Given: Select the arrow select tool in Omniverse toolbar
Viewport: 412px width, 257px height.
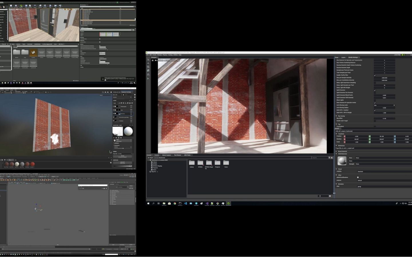Looking at the screenshot, I should [148, 60].
